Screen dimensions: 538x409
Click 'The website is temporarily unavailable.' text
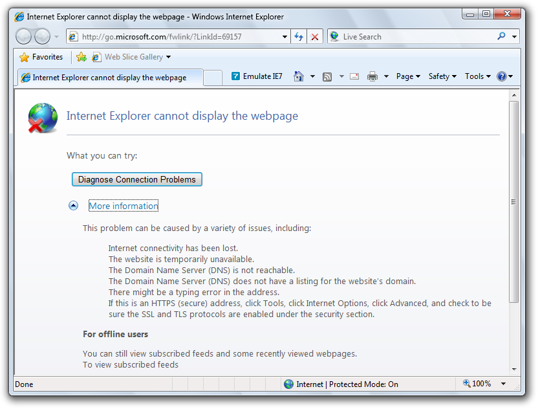pos(182,259)
